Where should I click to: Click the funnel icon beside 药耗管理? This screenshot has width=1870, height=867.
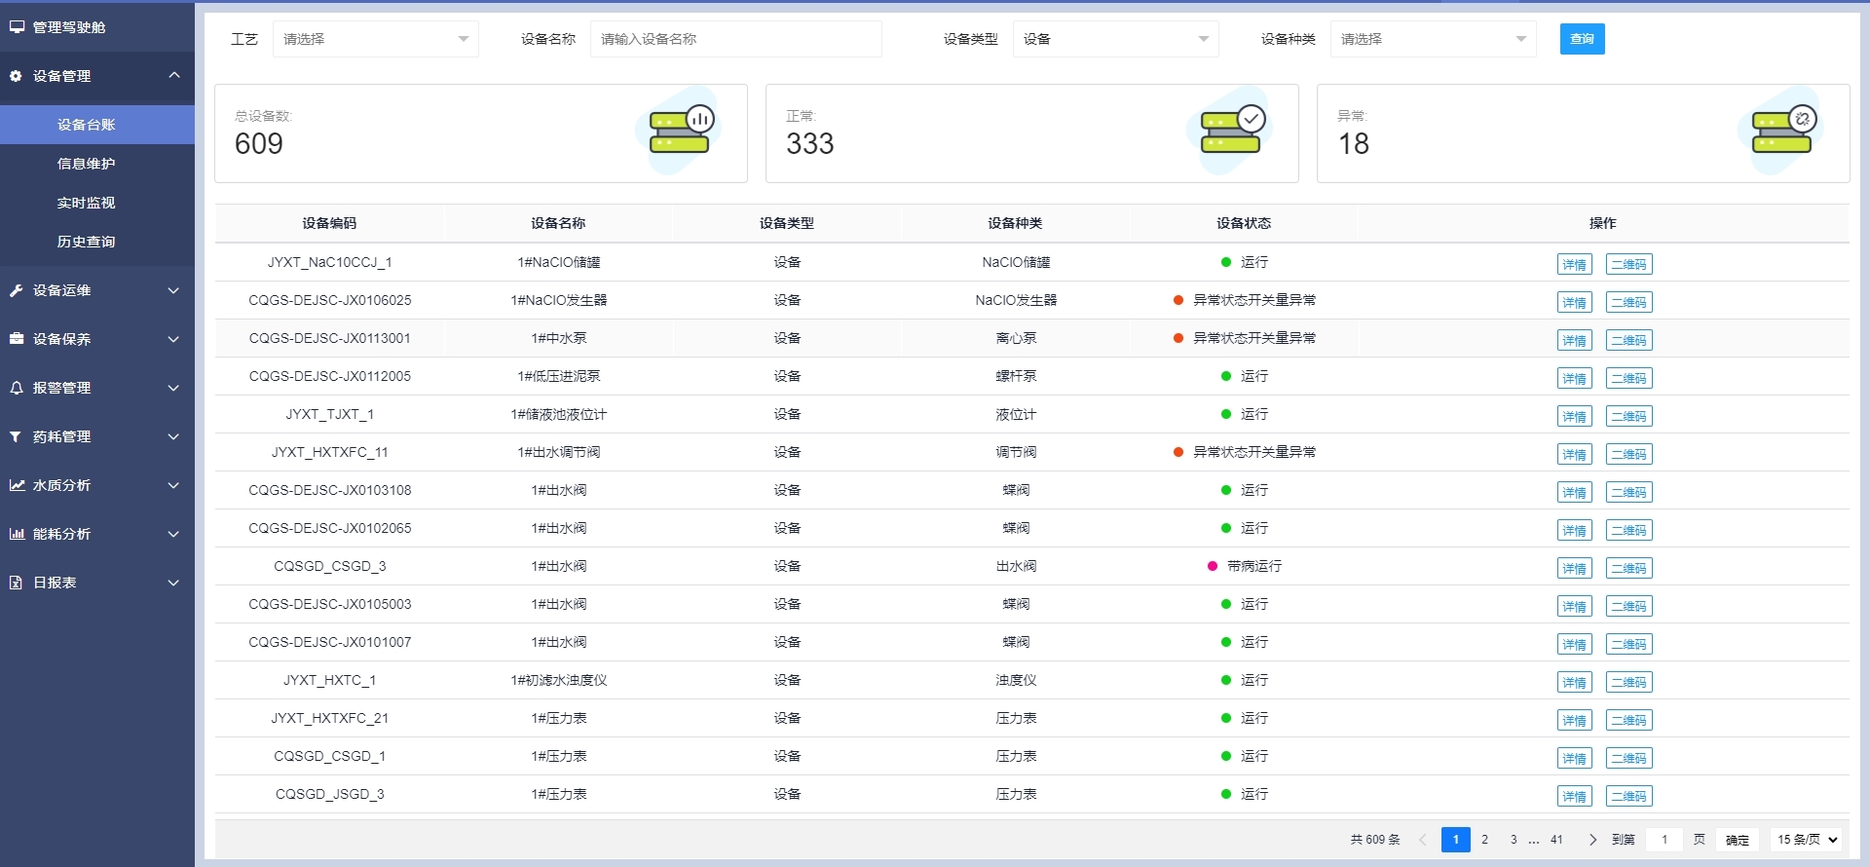point(16,436)
